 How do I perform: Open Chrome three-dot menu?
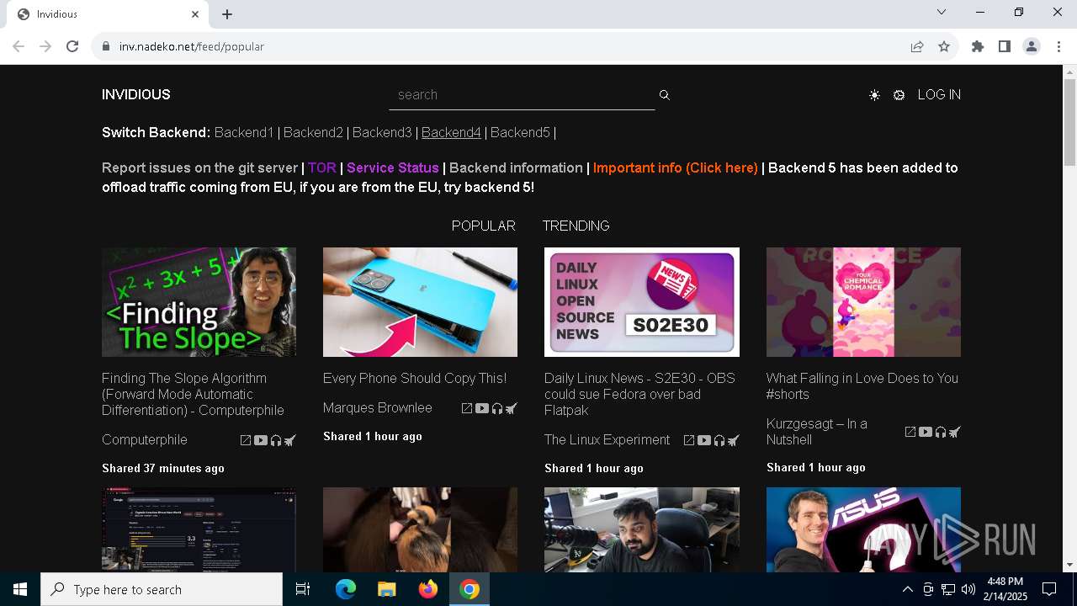coord(1058,46)
